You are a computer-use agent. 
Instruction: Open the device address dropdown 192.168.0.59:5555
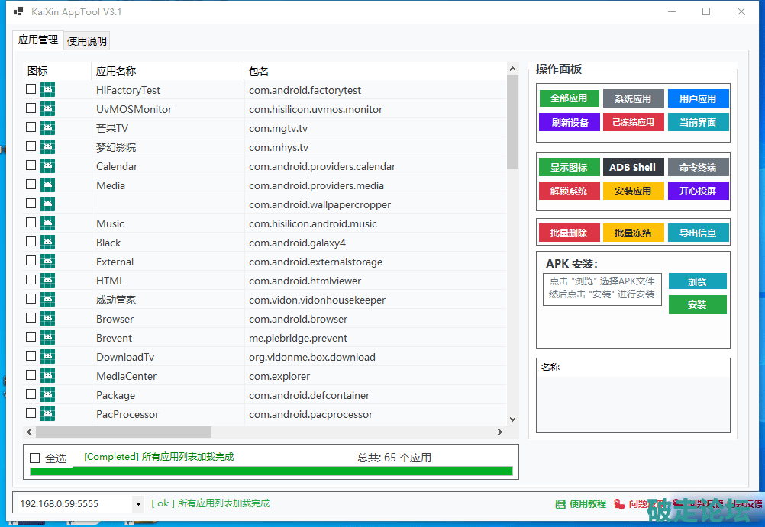pyautogui.click(x=137, y=504)
